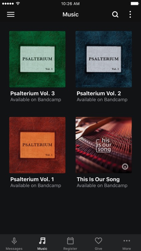141x251 pixels.
Task: Open the Register calendar icon
Action: [70, 241]
